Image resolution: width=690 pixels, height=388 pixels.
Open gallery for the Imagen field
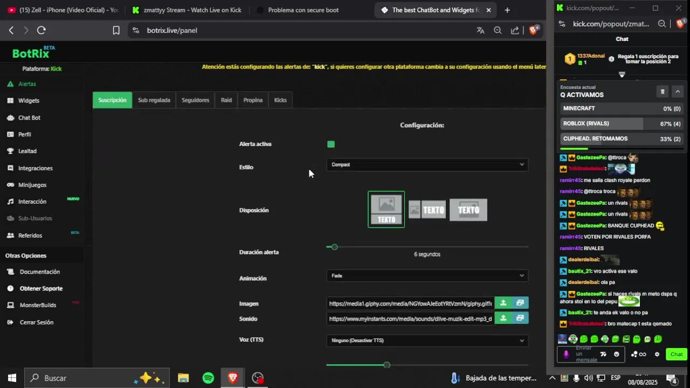tap(520, 303)
